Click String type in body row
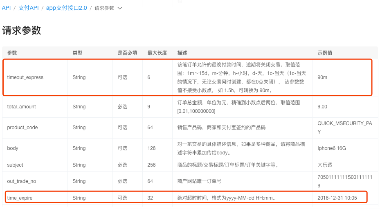This screenshot has width=380, height=209. pos(79,148)
